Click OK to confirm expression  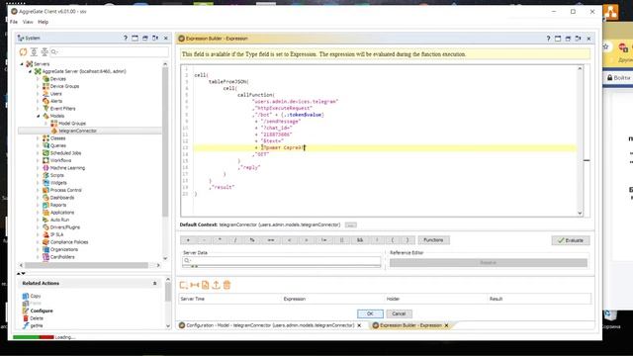[370, 313]
